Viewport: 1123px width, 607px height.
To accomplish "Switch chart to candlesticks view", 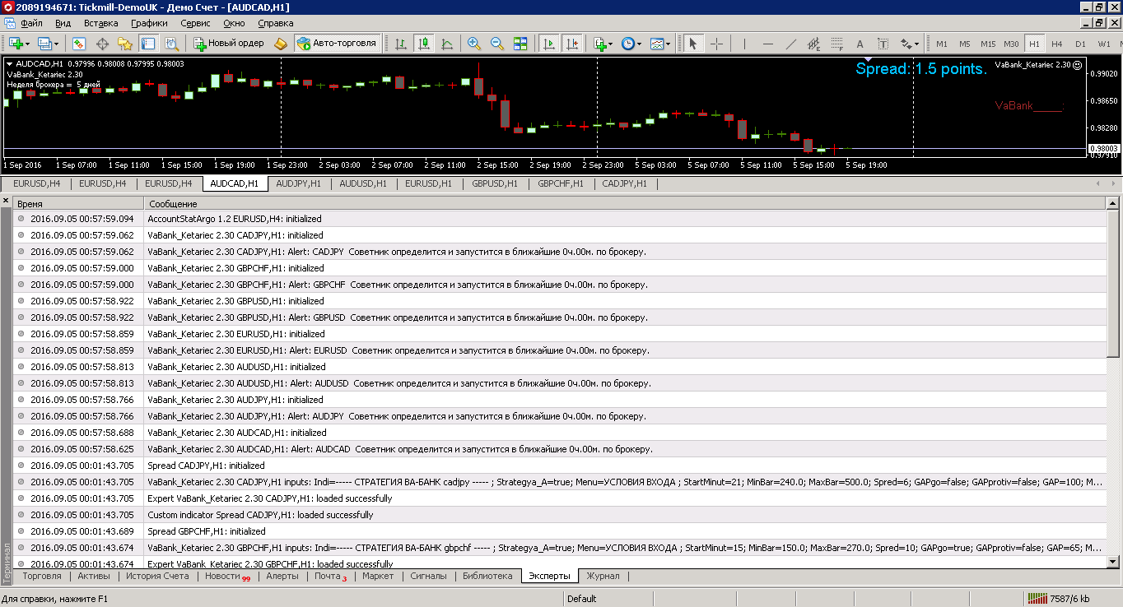I will point(424,44).
